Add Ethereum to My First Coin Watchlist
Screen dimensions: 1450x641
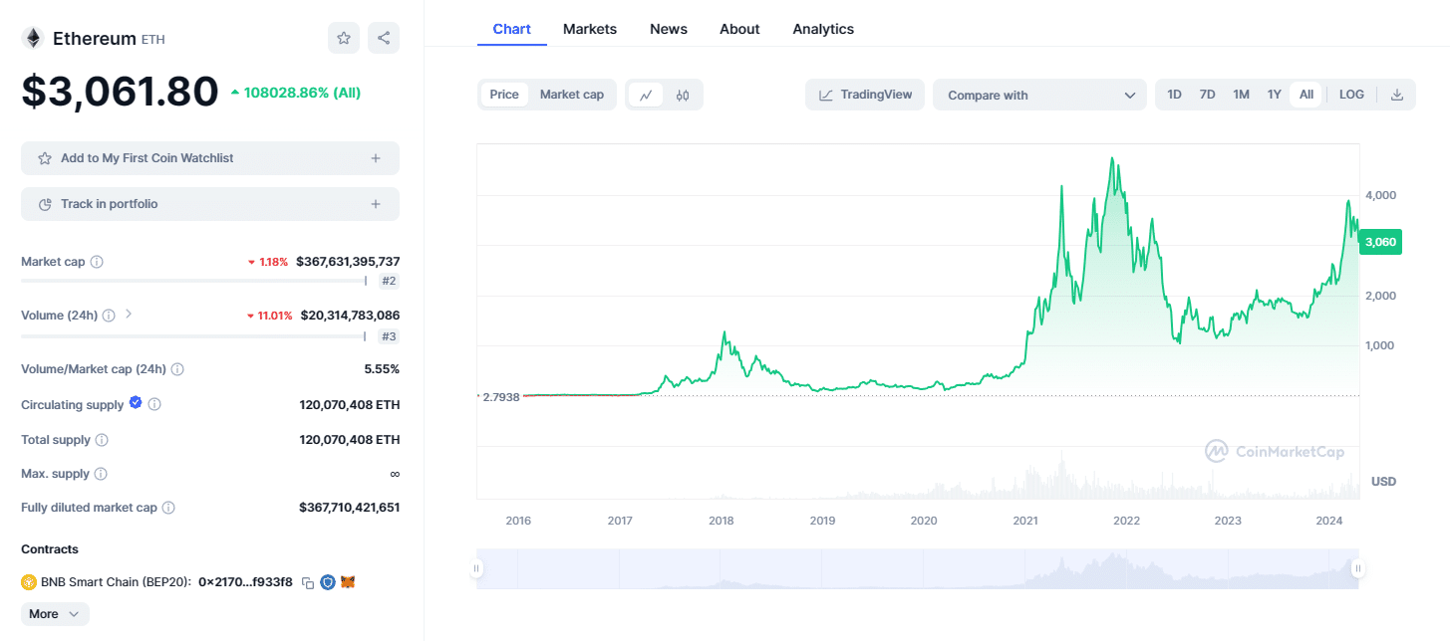point(210,158)
